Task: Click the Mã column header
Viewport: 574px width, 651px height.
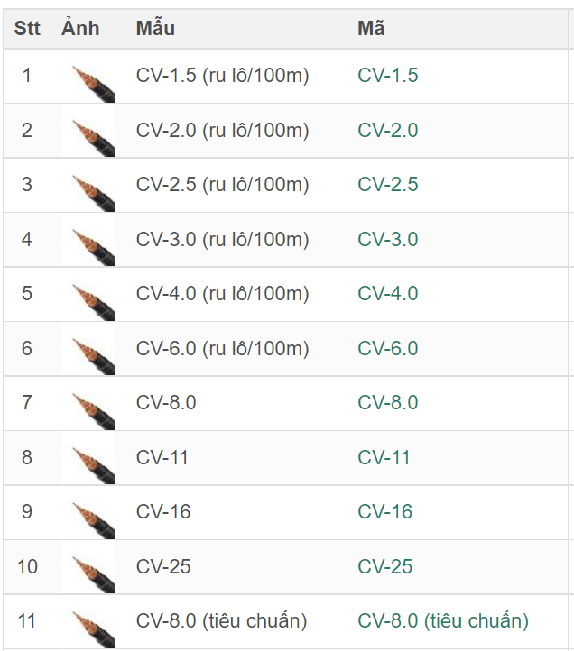Action: (371, 29)
